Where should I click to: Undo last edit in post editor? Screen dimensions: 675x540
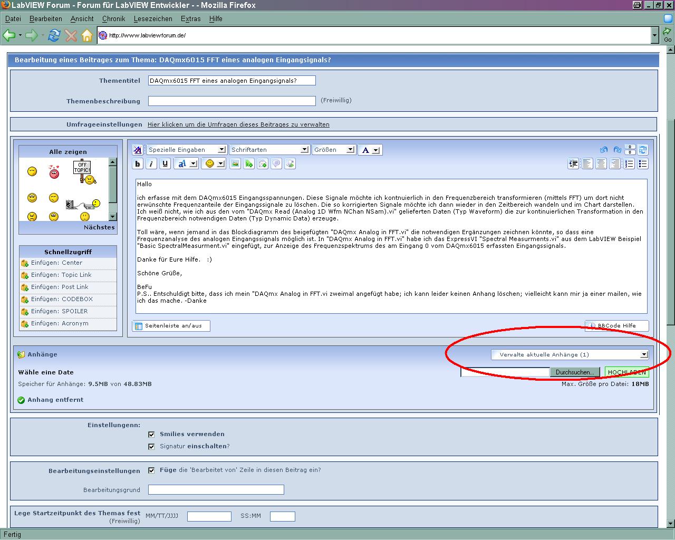(604, 150)
